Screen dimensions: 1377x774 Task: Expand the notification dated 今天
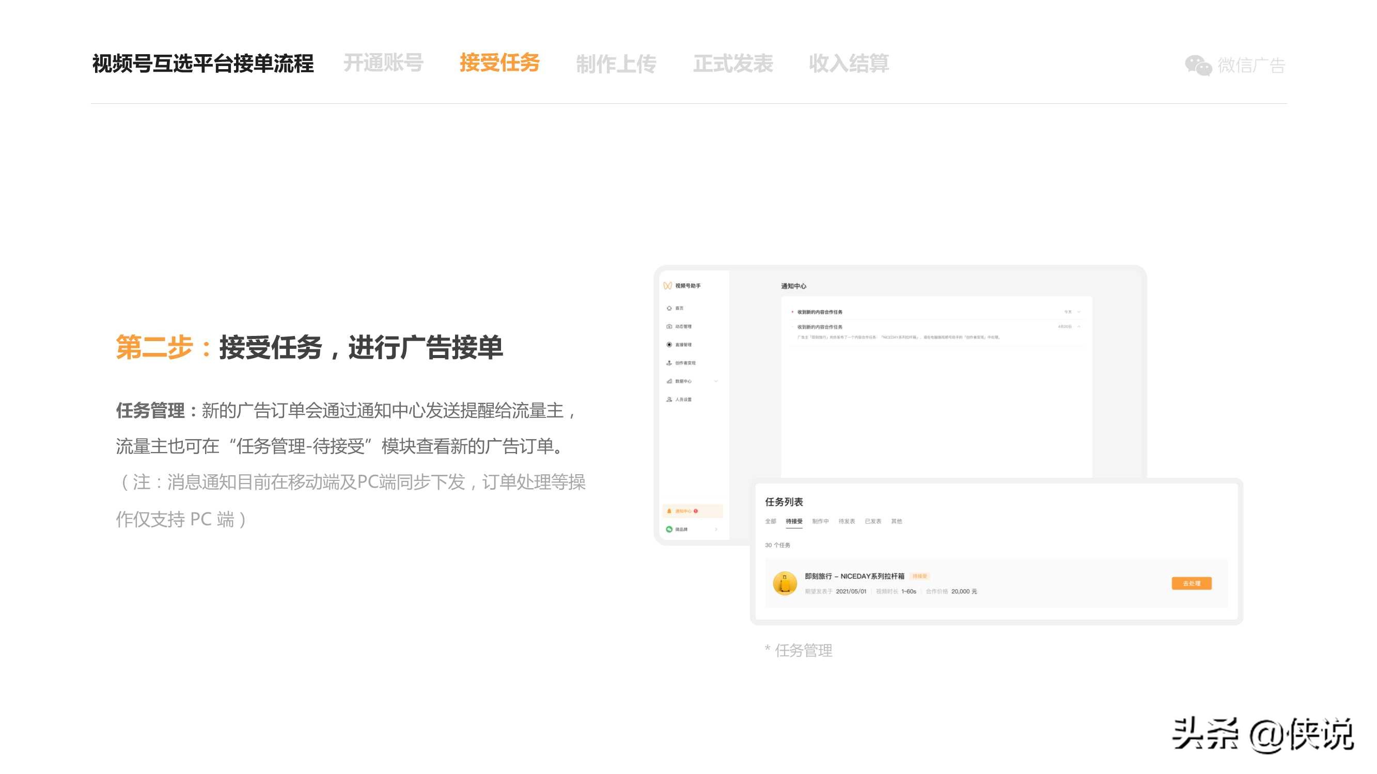1079,312
